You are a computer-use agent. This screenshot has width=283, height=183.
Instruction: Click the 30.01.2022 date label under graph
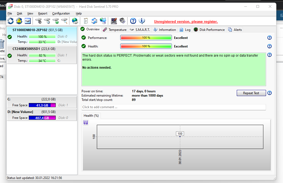(x=180, y=157)
